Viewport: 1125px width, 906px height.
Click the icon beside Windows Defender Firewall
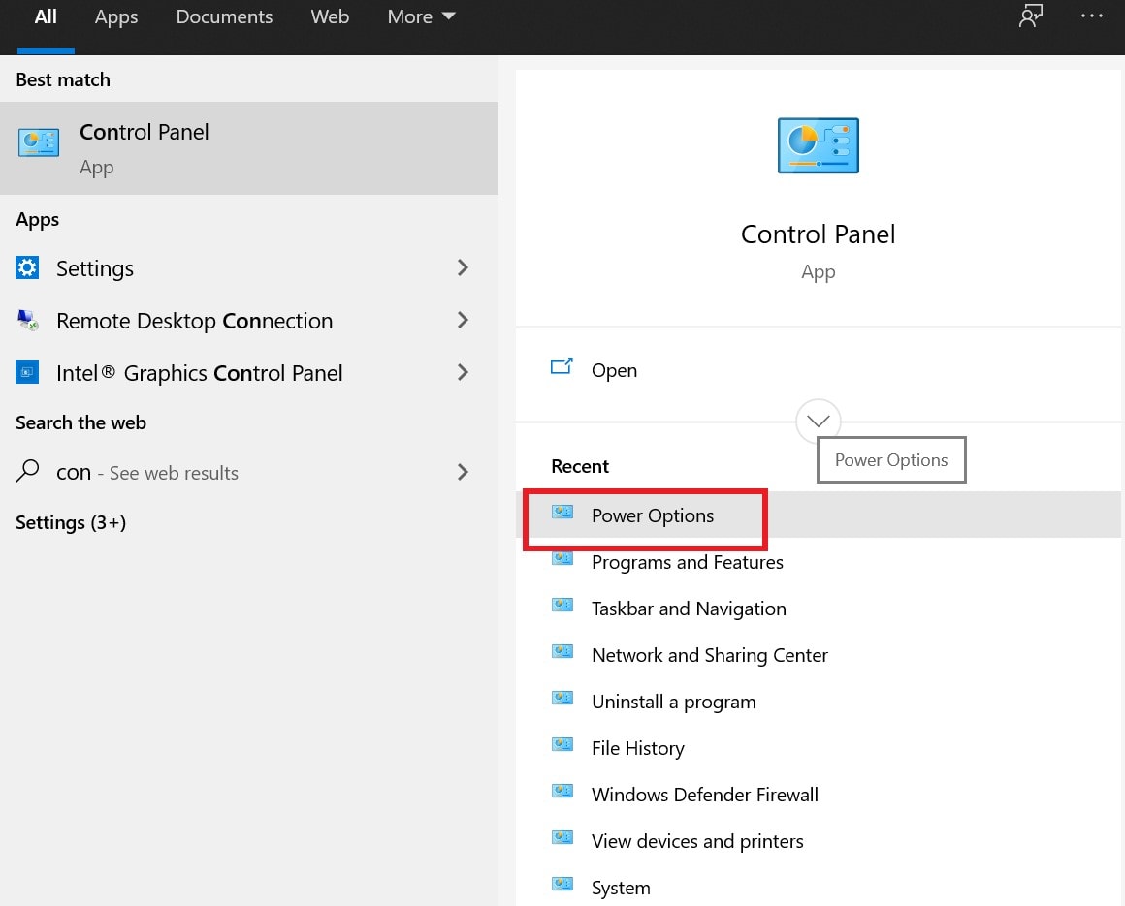(562, 792)
